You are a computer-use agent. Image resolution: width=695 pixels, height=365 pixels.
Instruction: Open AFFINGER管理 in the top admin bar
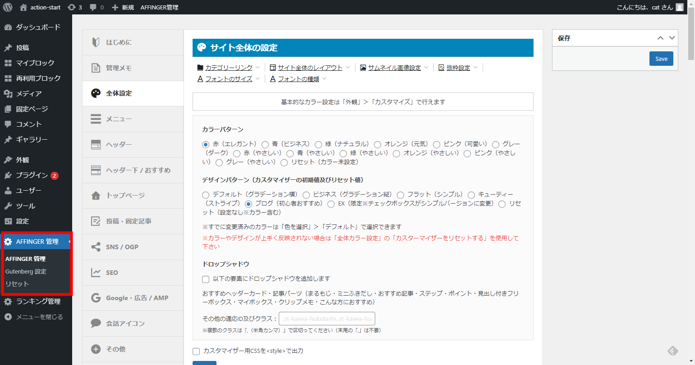point(159,7)
